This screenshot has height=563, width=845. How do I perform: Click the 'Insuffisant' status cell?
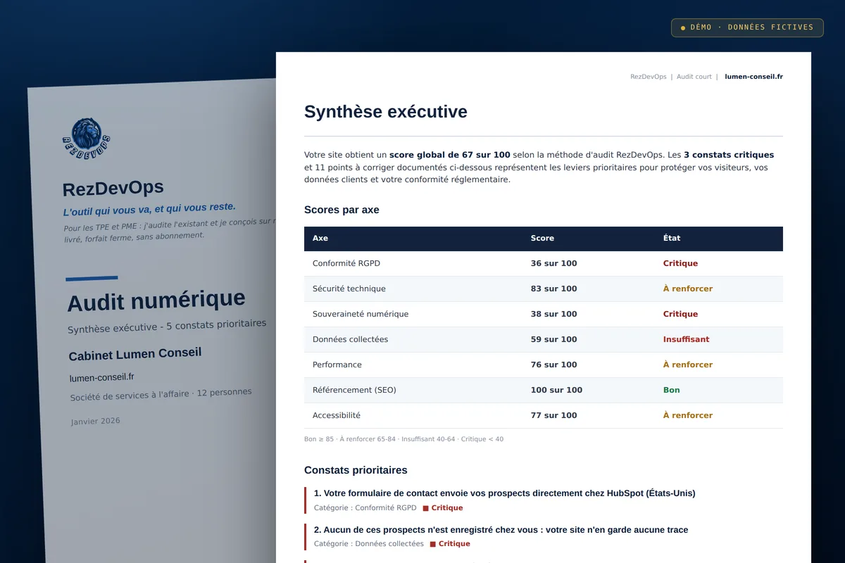coord(686,339)
